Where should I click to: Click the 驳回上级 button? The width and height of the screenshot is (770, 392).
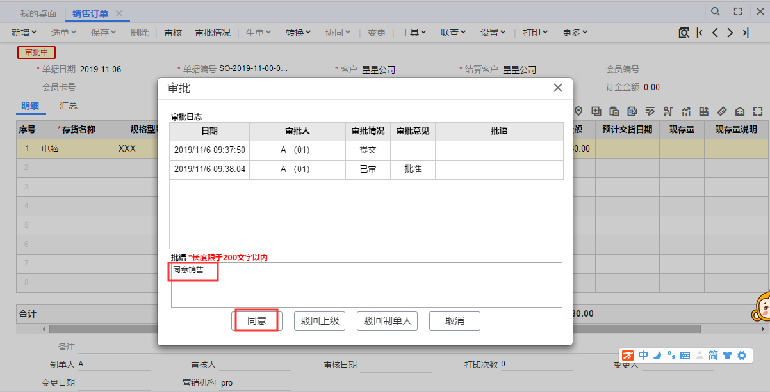tap(320, 321)
